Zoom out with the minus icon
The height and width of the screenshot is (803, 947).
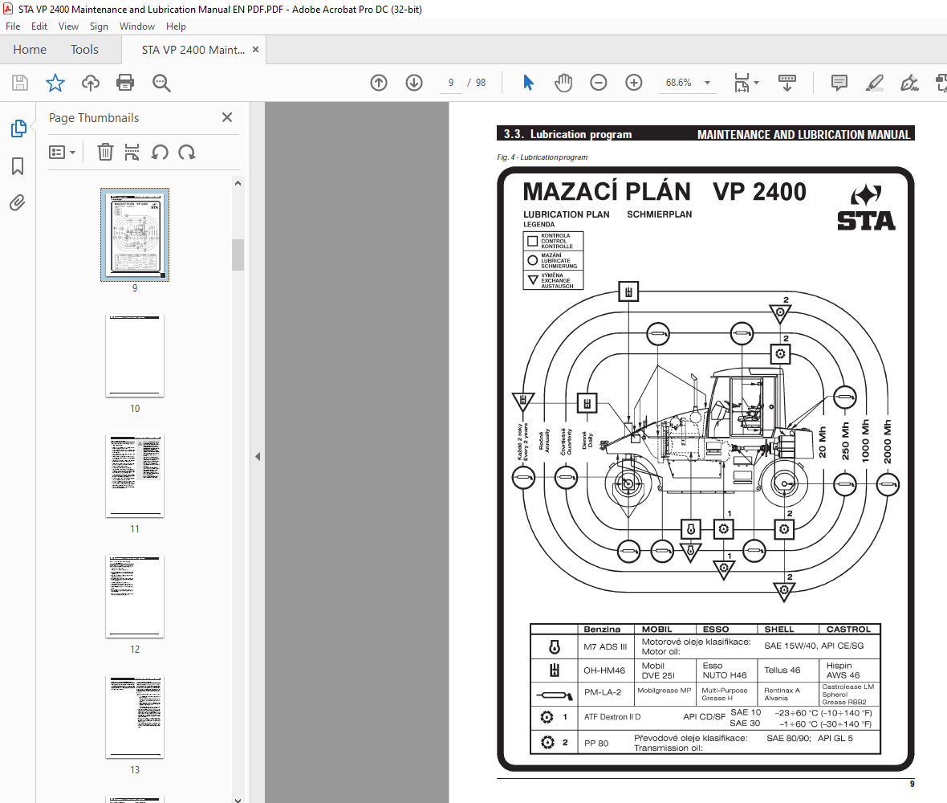(598, 83)
